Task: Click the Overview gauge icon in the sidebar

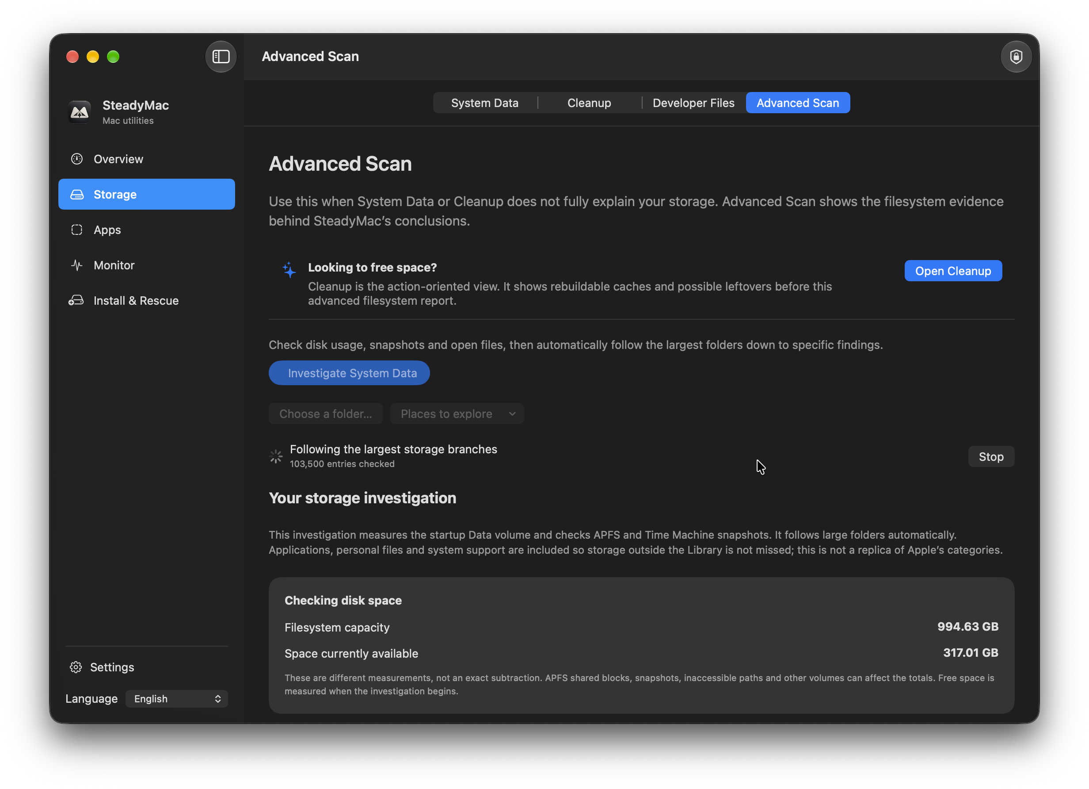Action: coord(77,159)
